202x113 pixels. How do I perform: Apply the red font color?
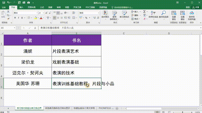pyautogui.click(x=41, y=18)
